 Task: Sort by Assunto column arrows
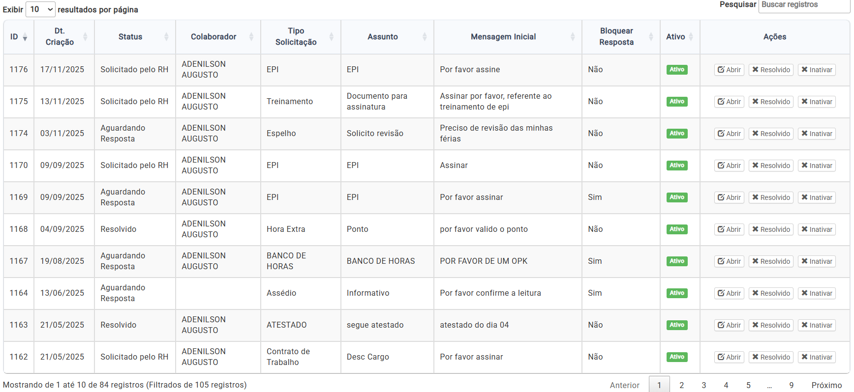(425, 37)
